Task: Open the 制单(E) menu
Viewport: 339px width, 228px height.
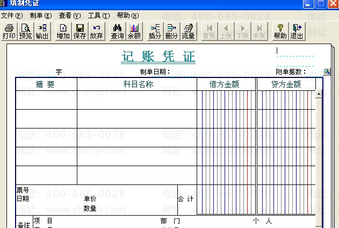Action: click(41, 16)
